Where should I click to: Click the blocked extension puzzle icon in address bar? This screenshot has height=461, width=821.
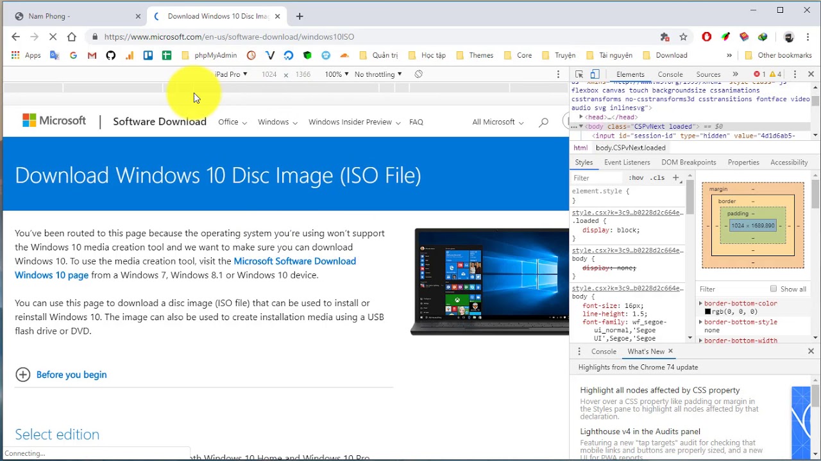point(664,36)
